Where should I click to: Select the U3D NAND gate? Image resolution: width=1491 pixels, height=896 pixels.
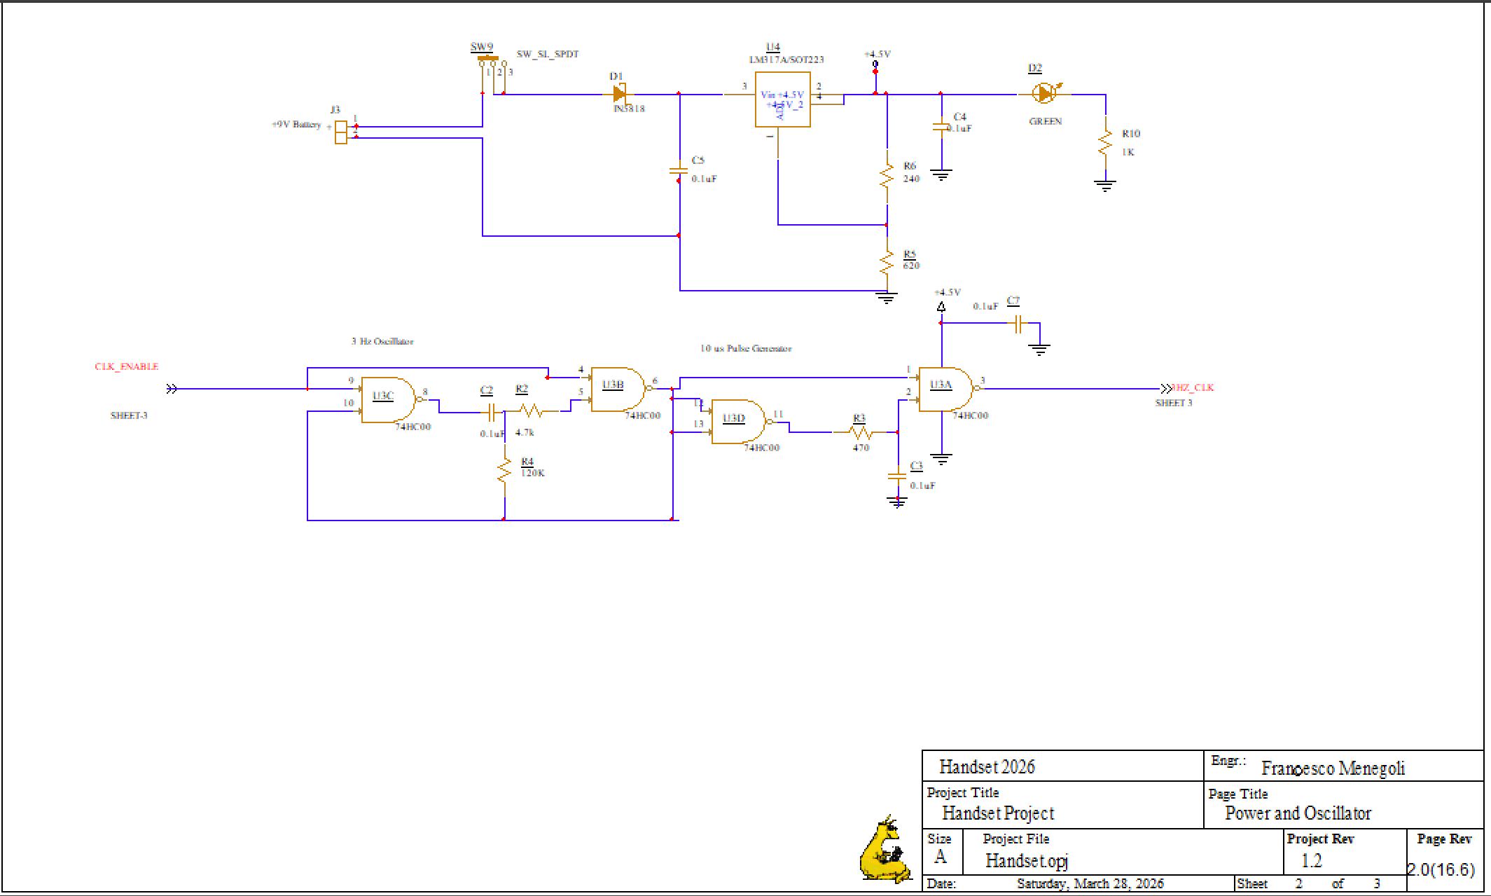(x=737, y=422)
